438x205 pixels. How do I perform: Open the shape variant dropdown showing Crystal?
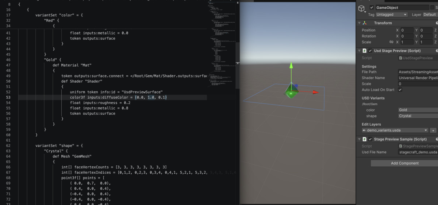(x=418, y=116)
